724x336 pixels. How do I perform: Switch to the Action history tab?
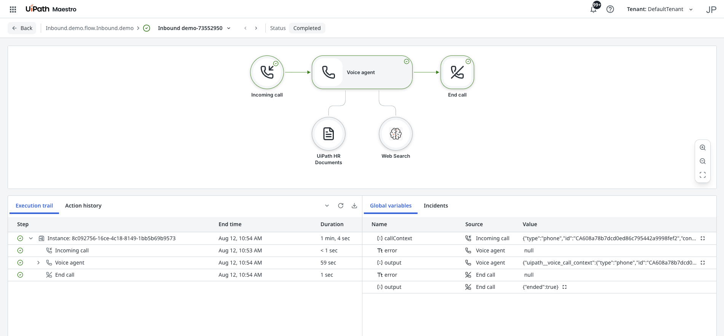click(x=83, y=206)
